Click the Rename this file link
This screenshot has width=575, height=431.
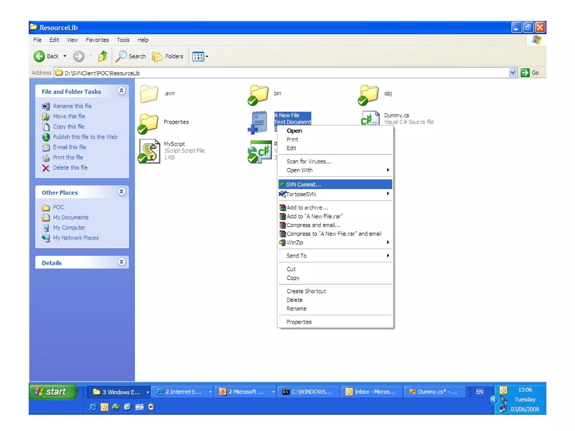72,106
